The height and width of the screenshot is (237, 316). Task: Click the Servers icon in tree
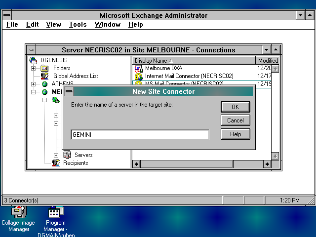pyautogui.click(x=67, y=155)
